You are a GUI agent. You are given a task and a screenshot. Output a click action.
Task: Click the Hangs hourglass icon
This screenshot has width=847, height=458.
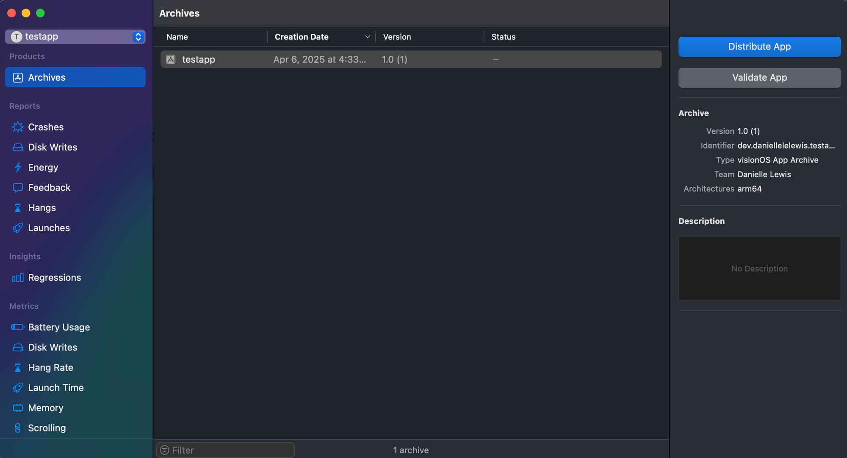pos(18,208)
